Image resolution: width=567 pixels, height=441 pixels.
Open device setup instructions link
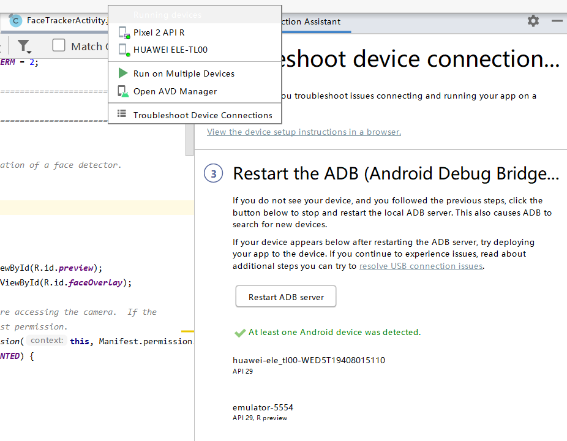click(x=304, y=132)
